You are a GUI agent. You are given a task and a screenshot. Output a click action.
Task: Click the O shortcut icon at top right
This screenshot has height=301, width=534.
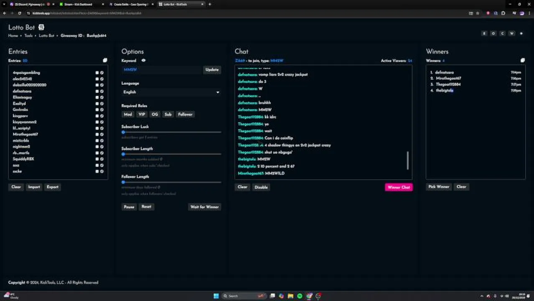493,33
